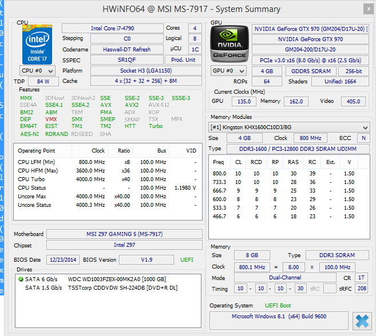Click the GM204-200/D17U-20 GPU chip field
The image size is (376, 336).
point(310,50)
